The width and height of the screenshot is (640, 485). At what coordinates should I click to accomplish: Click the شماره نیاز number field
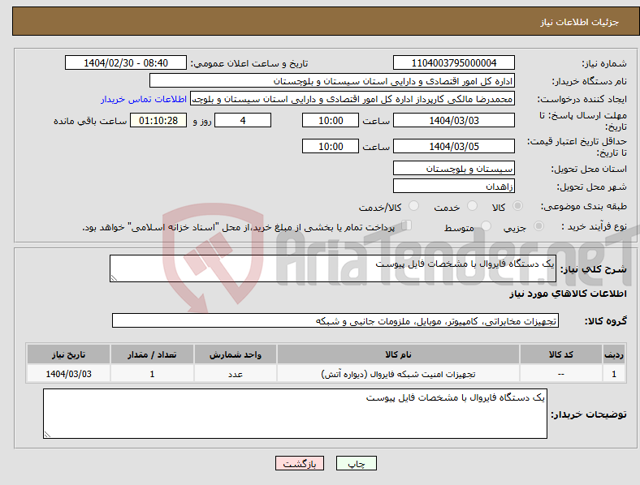[454, 62]
